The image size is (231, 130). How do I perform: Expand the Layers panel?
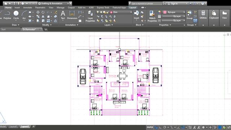pos(109,25)
